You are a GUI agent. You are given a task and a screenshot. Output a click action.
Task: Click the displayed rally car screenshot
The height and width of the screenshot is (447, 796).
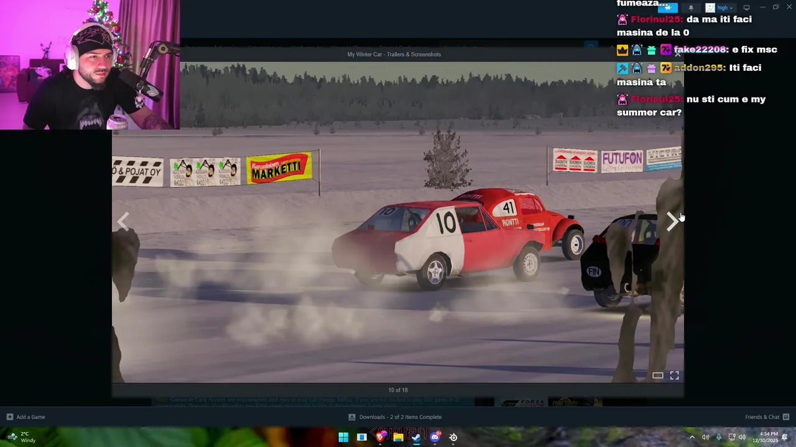pyautogui.click(x=398, y=222)
